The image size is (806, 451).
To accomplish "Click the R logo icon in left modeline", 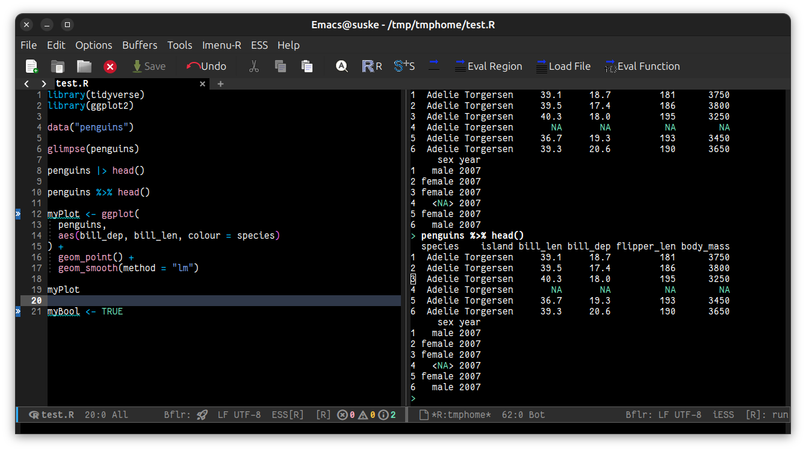I will tap(34, 415).
